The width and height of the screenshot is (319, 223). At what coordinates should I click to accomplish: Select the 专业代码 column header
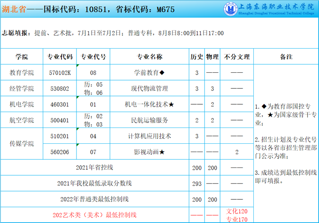click(x=60, y=57)
